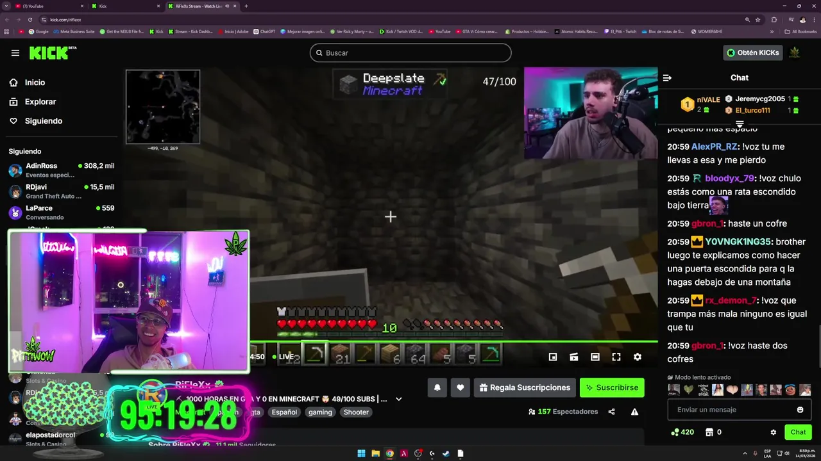The width and height of the screenshot is (821, 461).
Task: Open the emoji picker in message box
Action: pos(800,410)
